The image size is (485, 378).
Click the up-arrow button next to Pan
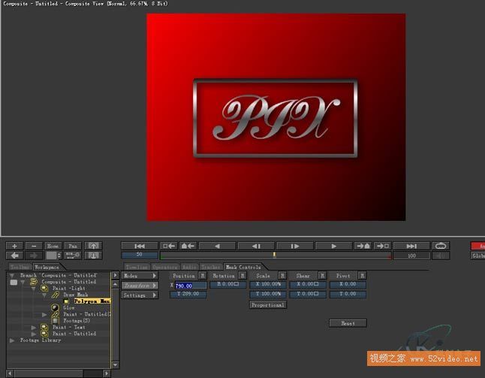click(x=93, y=246)
